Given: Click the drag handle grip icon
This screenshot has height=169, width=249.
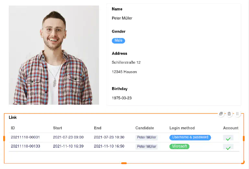Looking at the screenshot, I should pos(237,114).
